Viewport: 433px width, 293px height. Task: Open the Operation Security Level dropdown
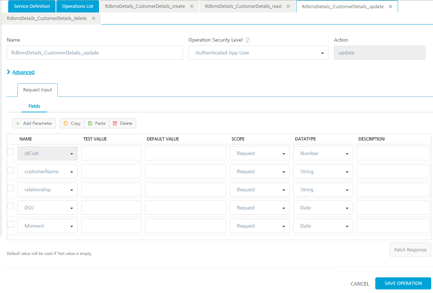click(x=323, y=52)
